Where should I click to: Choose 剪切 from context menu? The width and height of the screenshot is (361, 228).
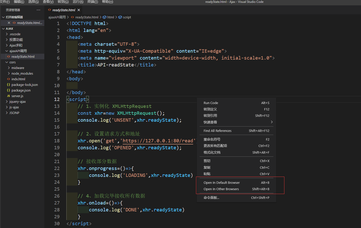coord(236,161)
